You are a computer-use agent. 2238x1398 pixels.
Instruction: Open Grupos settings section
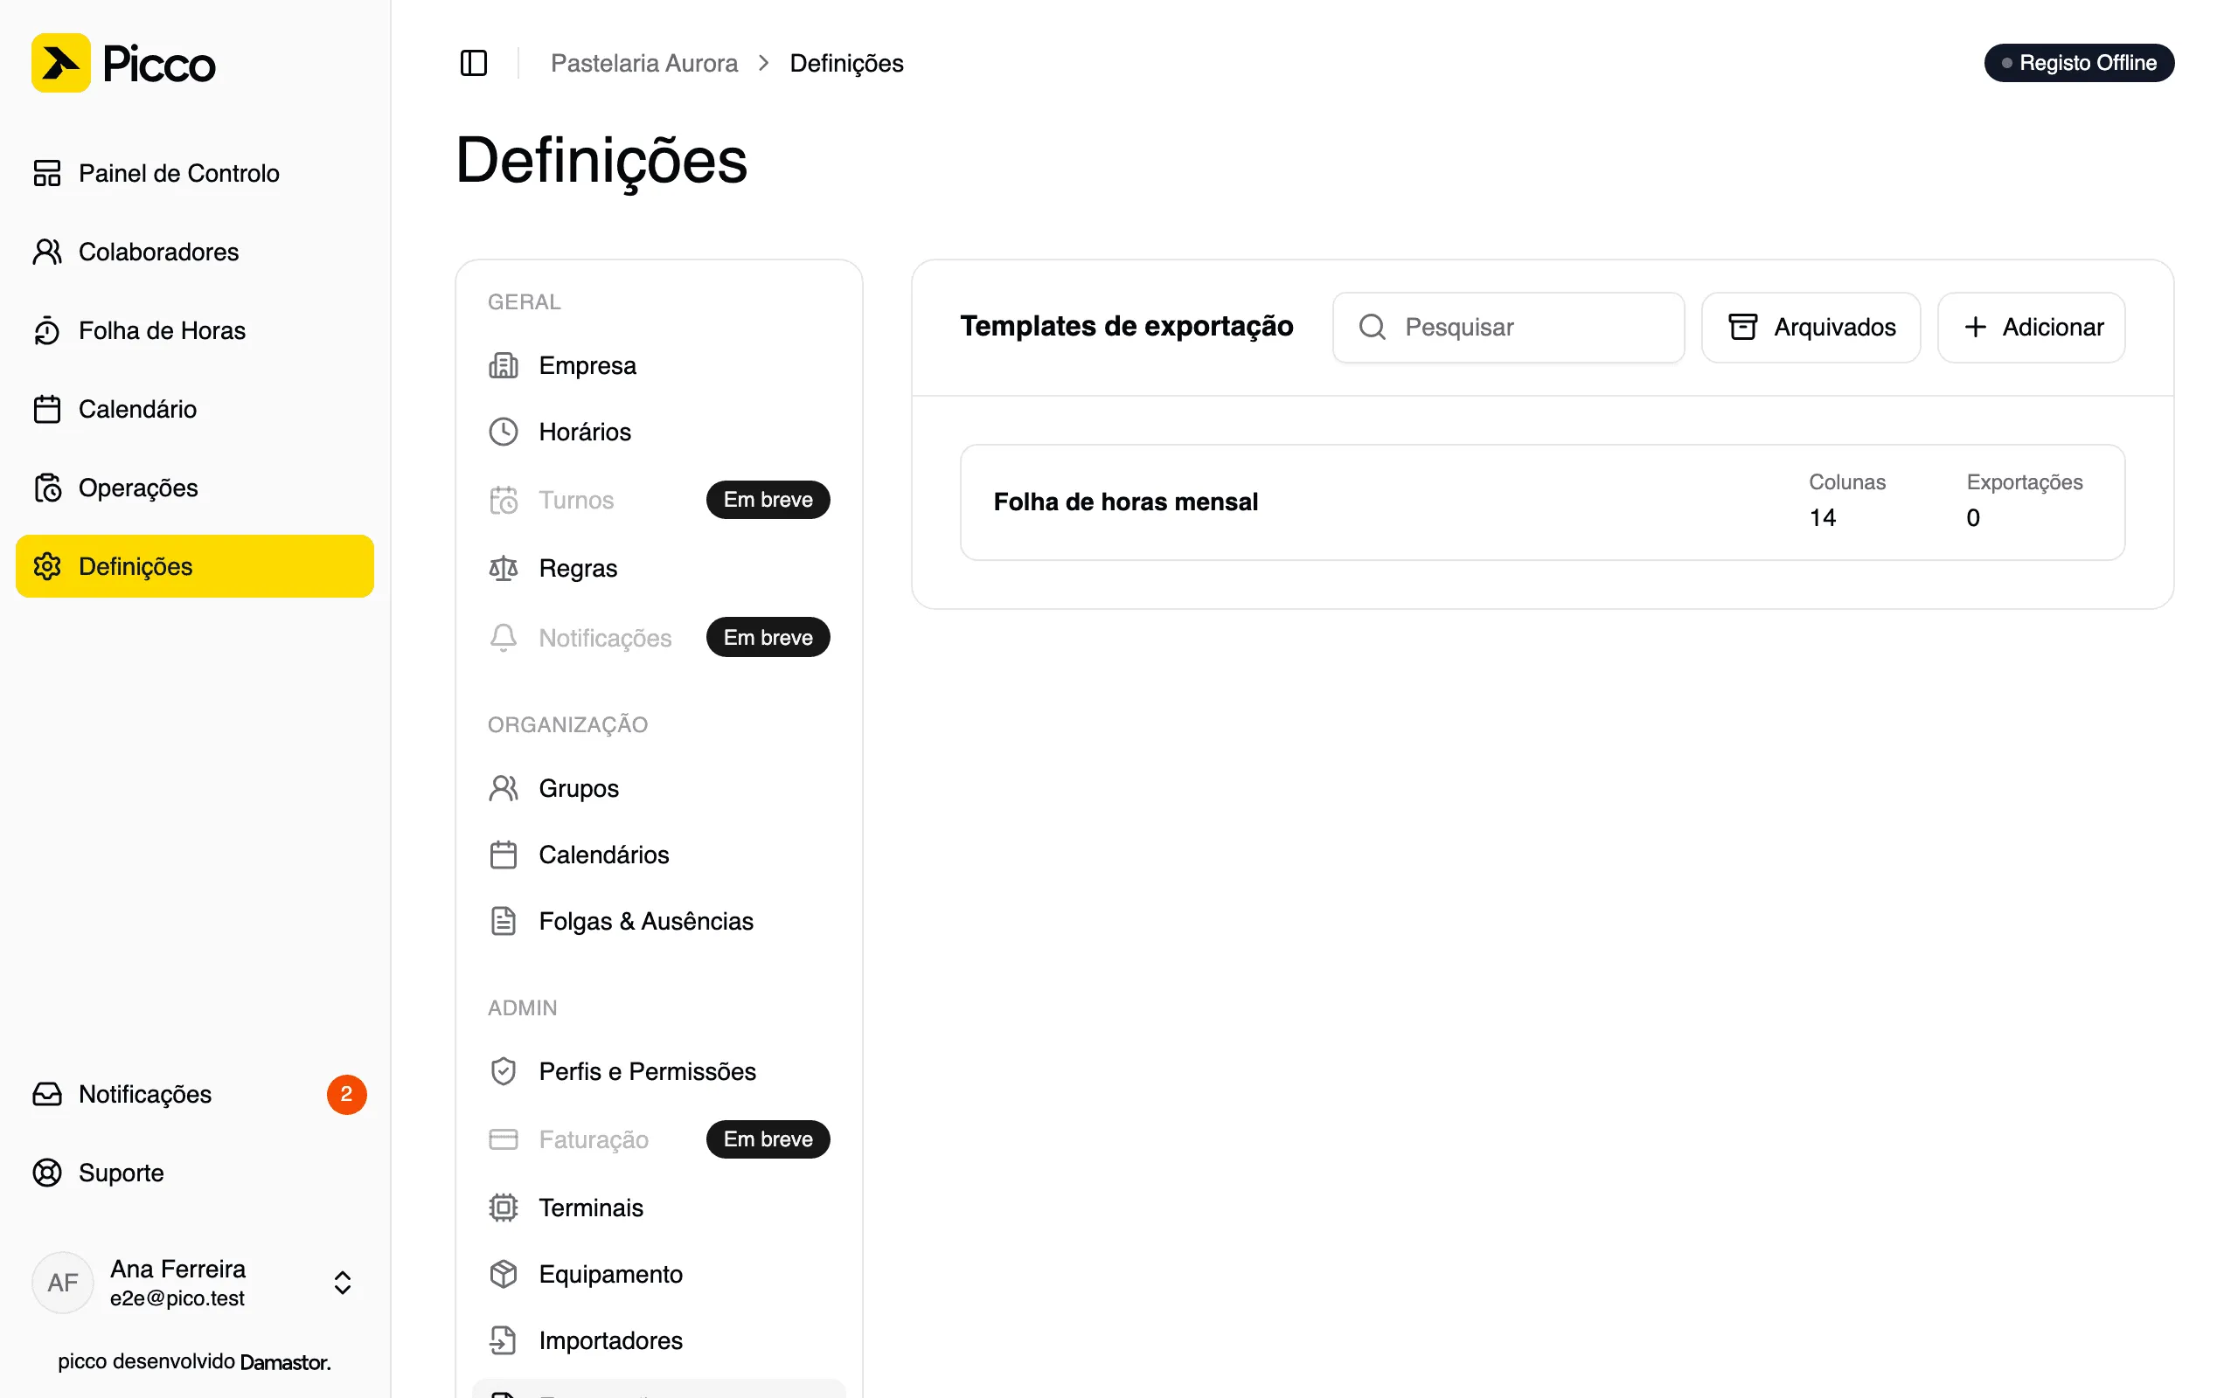[658, 788]
